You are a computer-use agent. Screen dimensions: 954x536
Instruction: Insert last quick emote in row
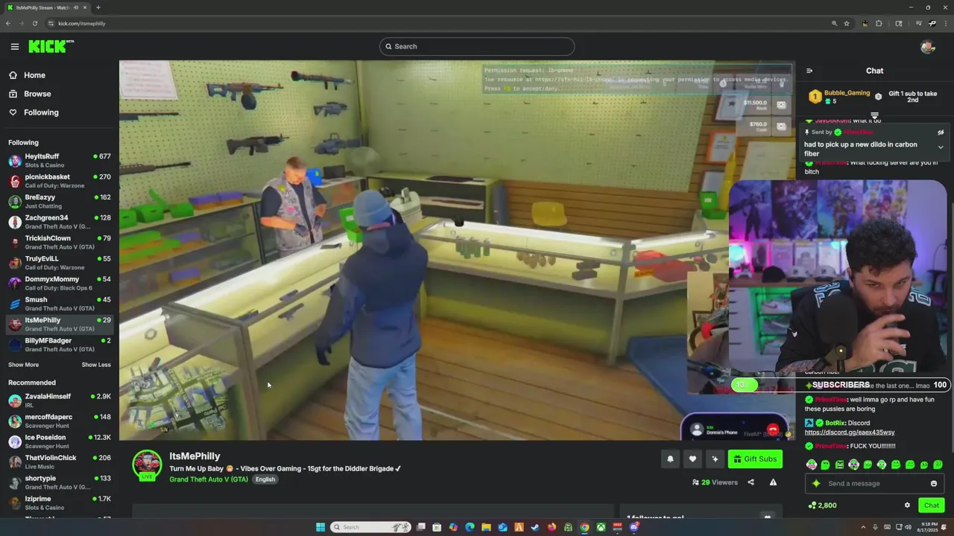[x=938, y=465]
